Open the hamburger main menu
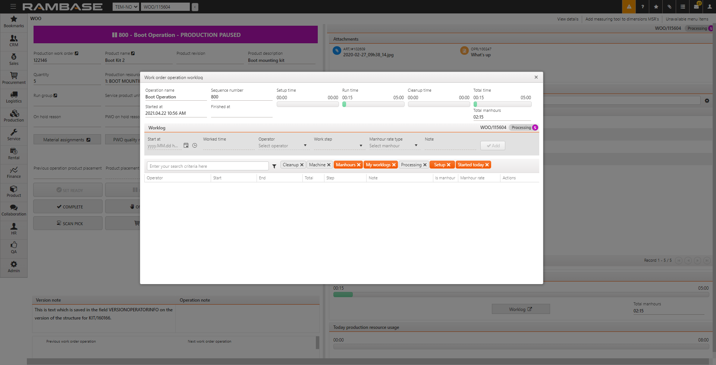 tap(13, 7)
